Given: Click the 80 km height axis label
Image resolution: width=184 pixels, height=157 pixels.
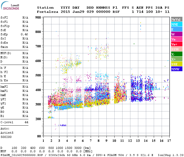Looking at the screenshot, I should click(39, 136).
